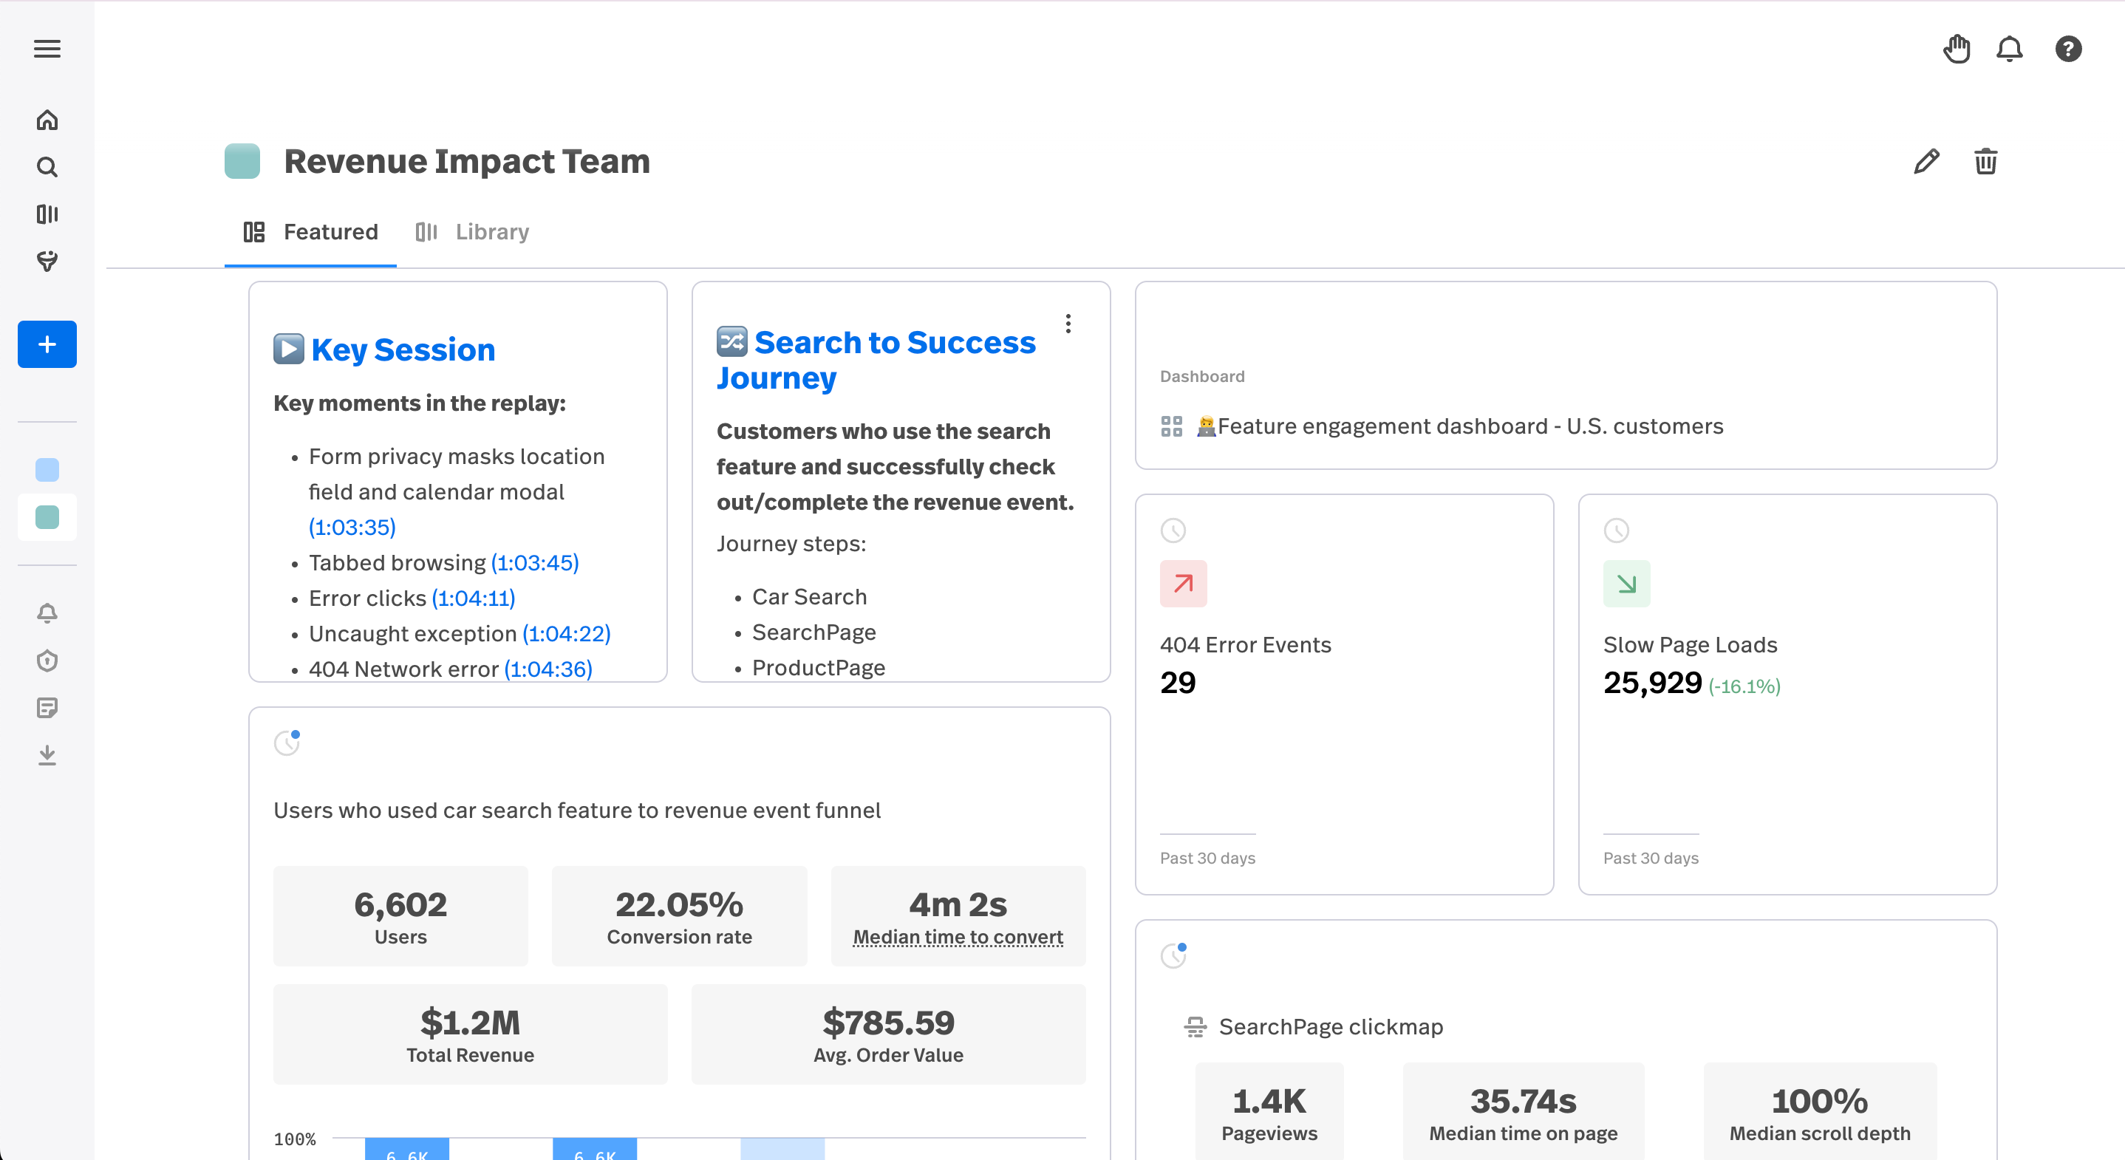Click the pencil edit icon

point(1926,162)
